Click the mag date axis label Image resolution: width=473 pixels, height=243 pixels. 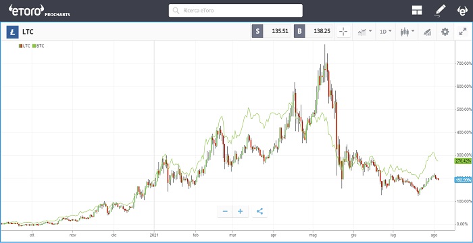pos(313,234)
